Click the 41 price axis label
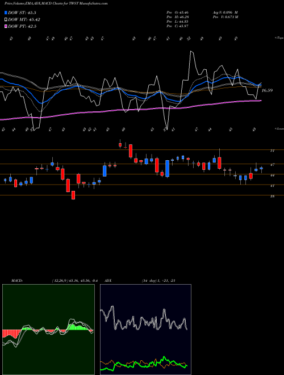Image resolution: width=284 pixels, height=375 pixels. 272,186
